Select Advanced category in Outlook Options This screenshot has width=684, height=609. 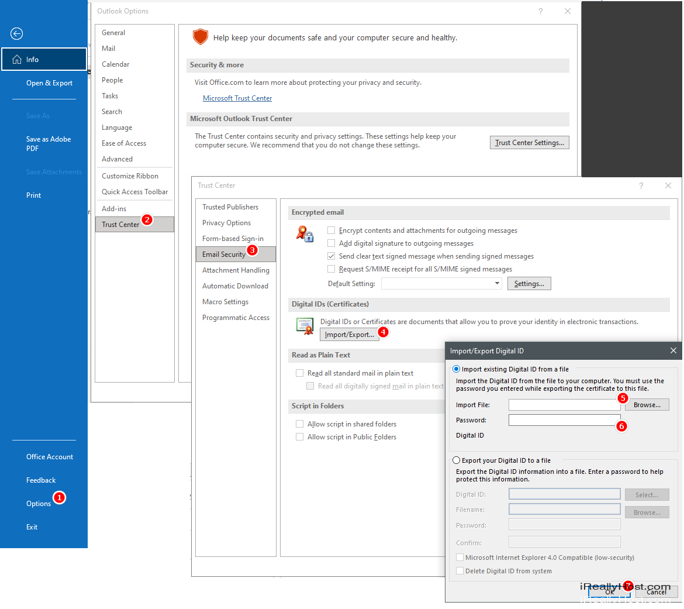click(134, 159)
